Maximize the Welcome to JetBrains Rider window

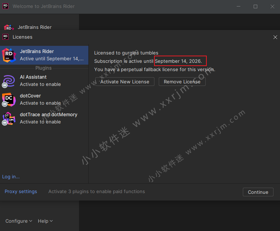coord(255,6)
